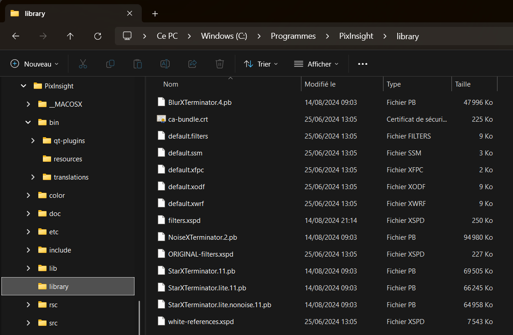
Task: Open the three-dots more options menu
Action: (x=363, y=64)
